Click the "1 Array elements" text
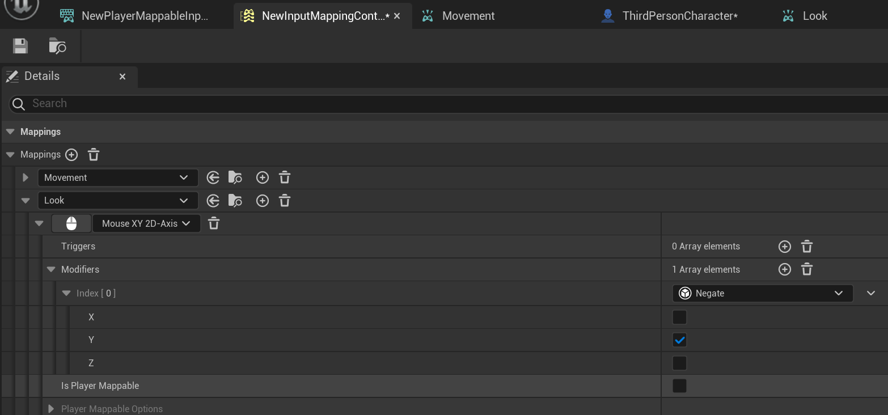 pyautogui.click(x=706, y=269)
